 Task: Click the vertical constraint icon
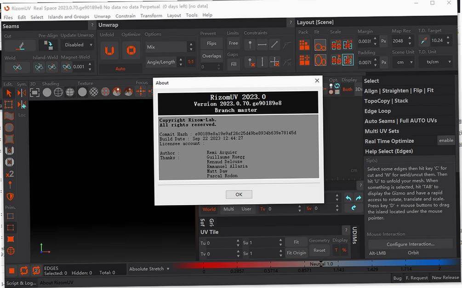pyautogui.click(x=262, y=62)
